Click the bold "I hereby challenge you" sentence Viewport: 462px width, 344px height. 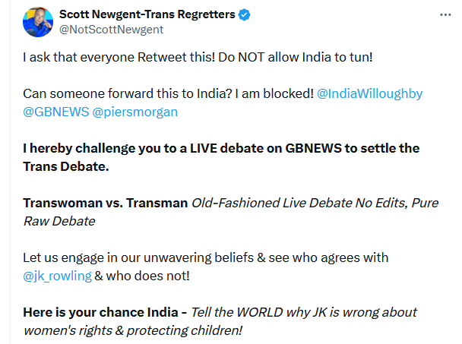click(220, 147)
